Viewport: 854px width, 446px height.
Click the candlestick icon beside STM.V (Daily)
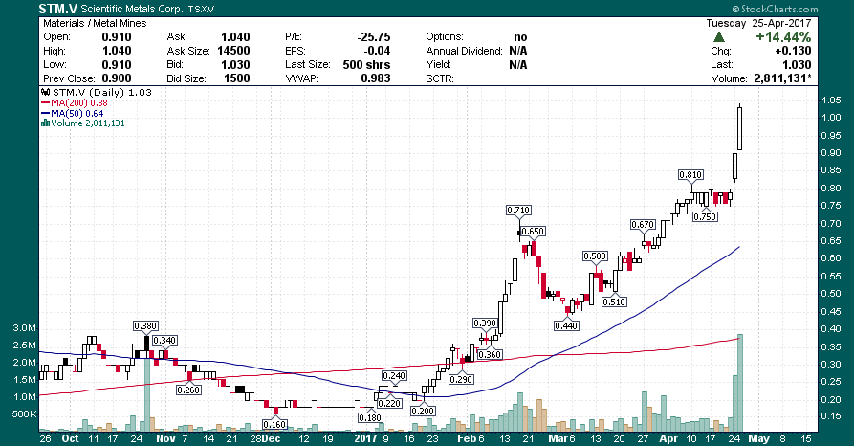[x=46, y=93]
